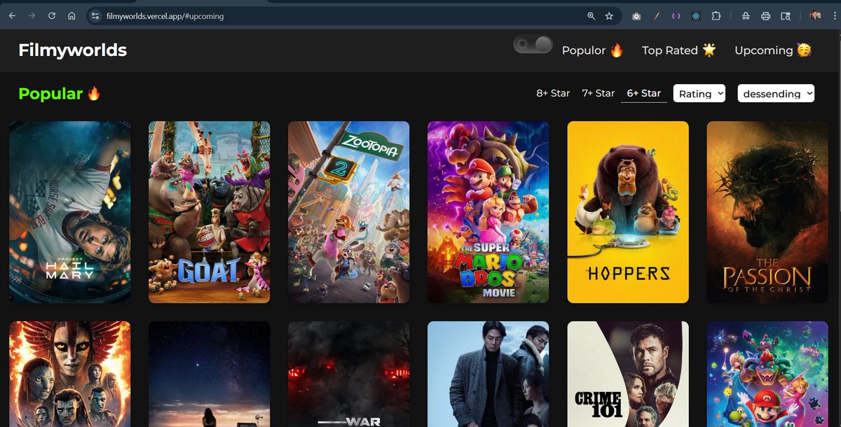Open the tab search page-magnifier icon
This screenshot has width=841, height=427.
(x=786, y=15)
